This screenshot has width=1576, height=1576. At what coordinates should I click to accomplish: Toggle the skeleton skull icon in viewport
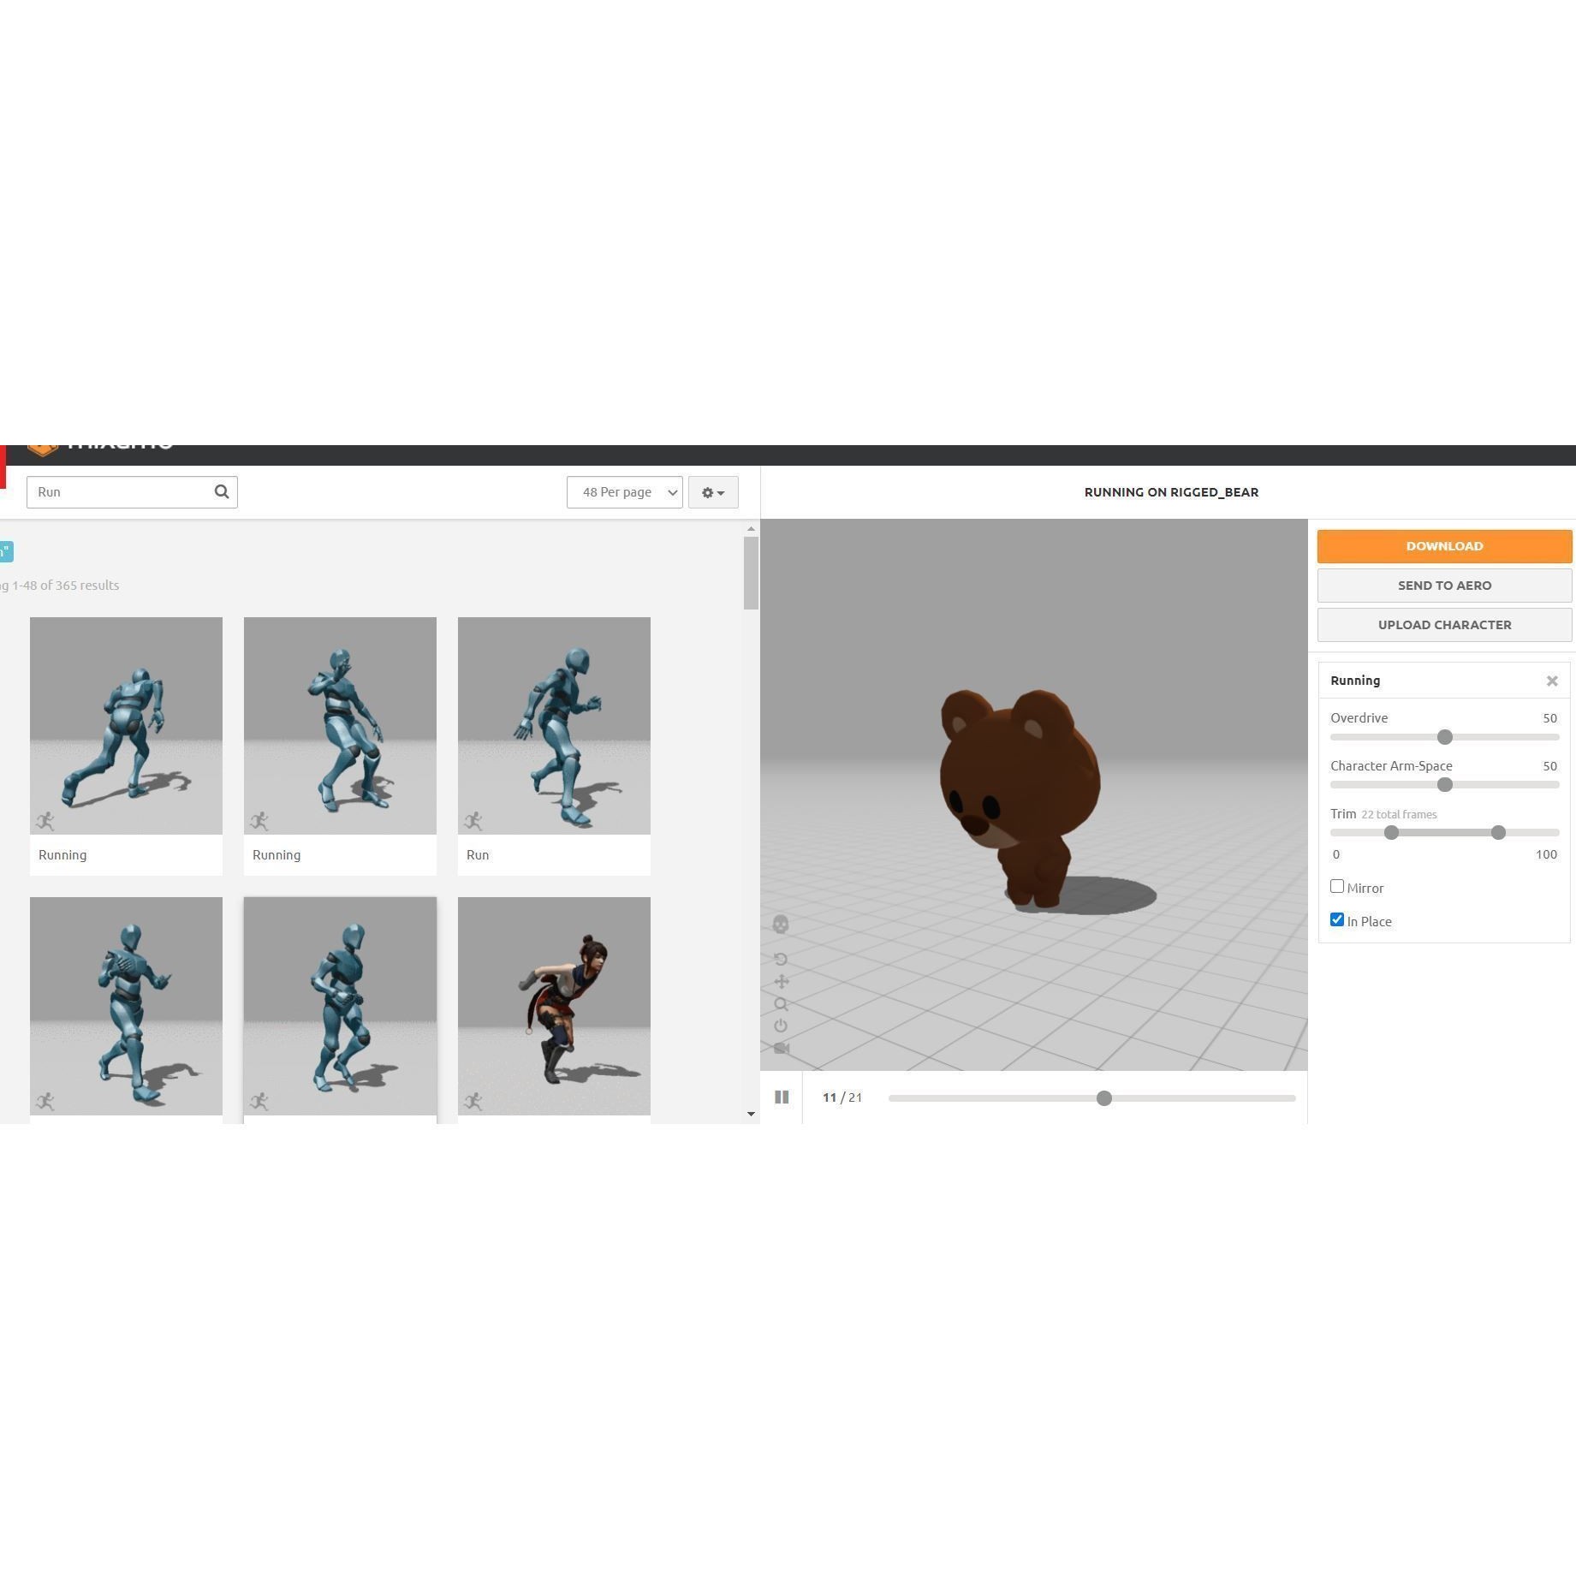[x=781, y=925]
